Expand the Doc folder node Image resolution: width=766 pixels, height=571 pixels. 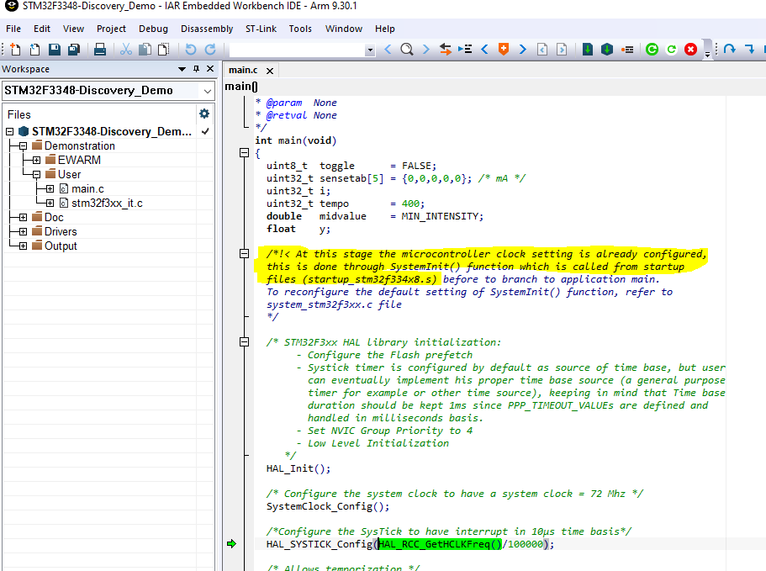(23, 217)
